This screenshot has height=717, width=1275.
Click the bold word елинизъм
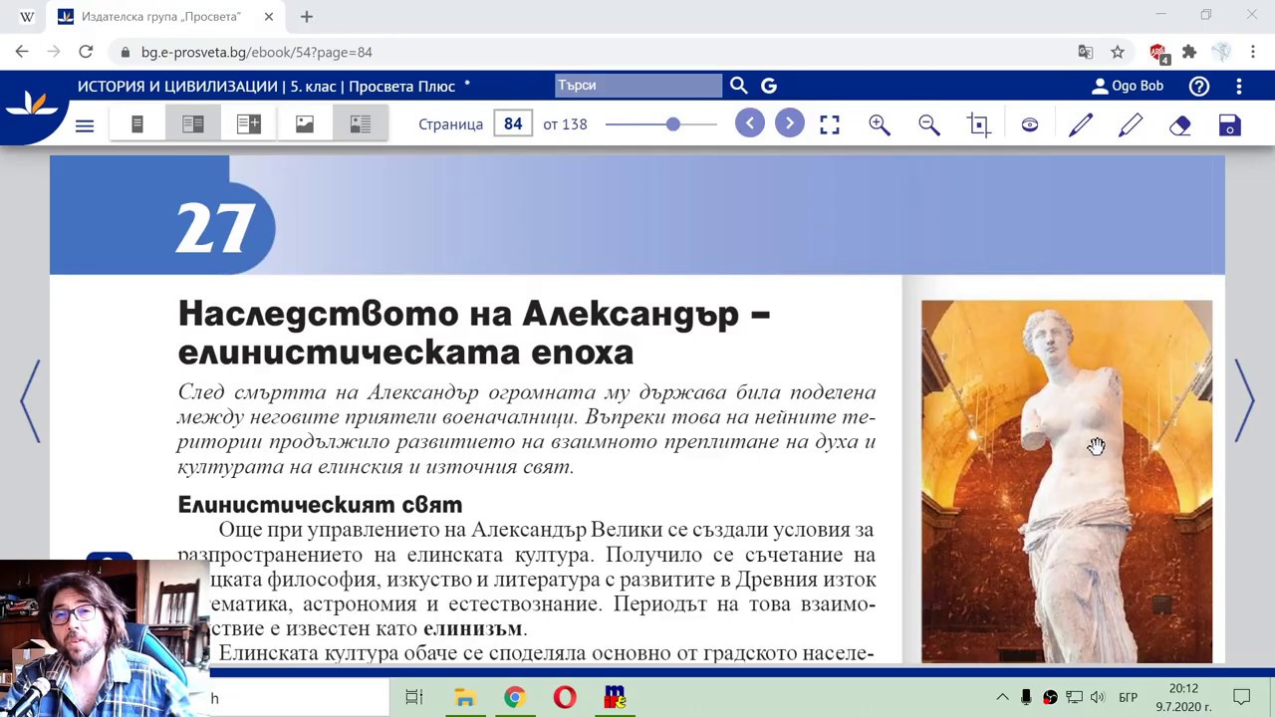coord(473,628)
